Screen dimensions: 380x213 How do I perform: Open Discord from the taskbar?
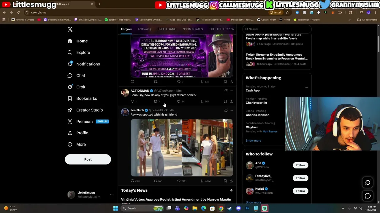click(238, 208)
